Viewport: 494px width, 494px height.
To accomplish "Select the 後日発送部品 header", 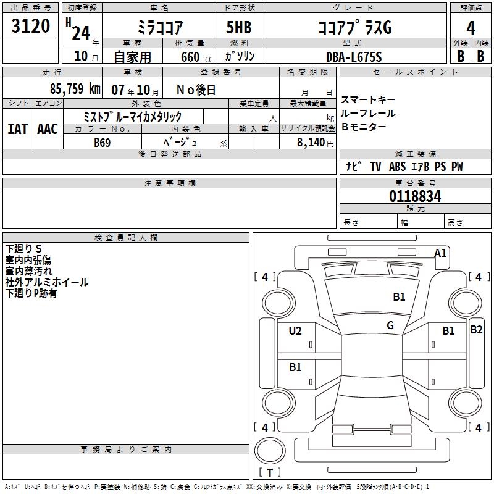I will pos(170,154).
